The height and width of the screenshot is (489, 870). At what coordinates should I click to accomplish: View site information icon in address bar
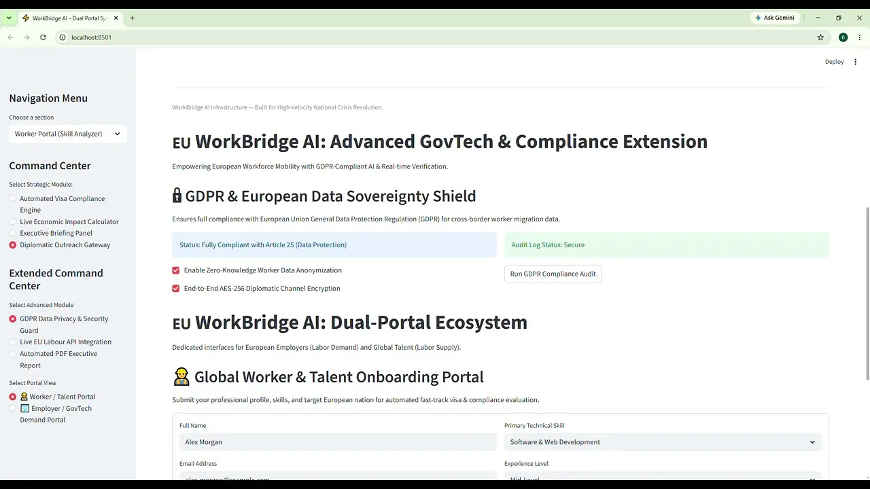(62, 37)
